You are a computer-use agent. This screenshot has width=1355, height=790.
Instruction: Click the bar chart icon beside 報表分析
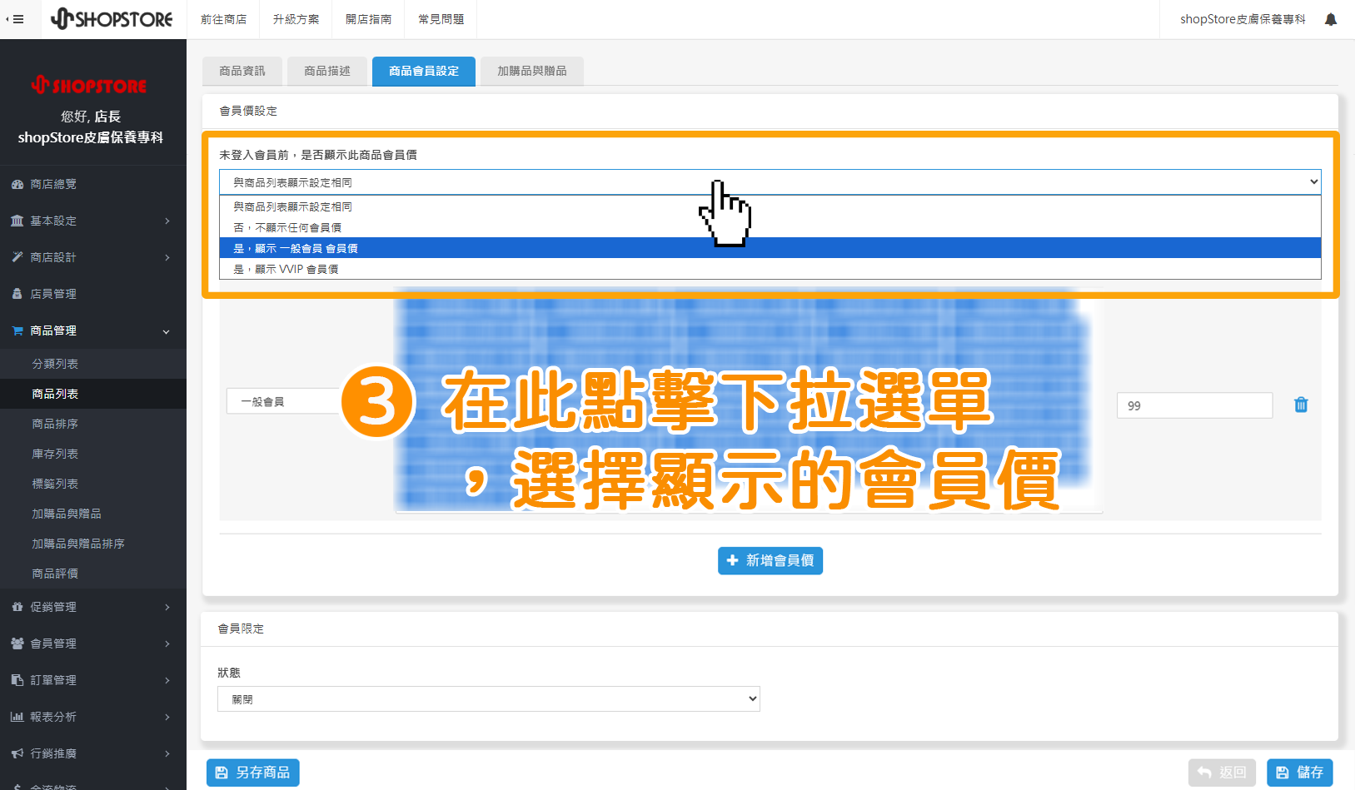click(x=17, y=716)
